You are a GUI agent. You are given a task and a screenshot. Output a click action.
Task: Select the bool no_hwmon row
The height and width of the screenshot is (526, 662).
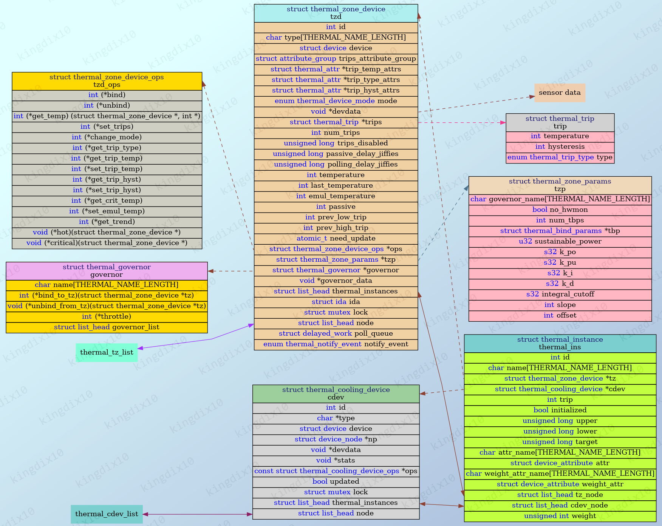pyautogui.click(x=560, y=210)
